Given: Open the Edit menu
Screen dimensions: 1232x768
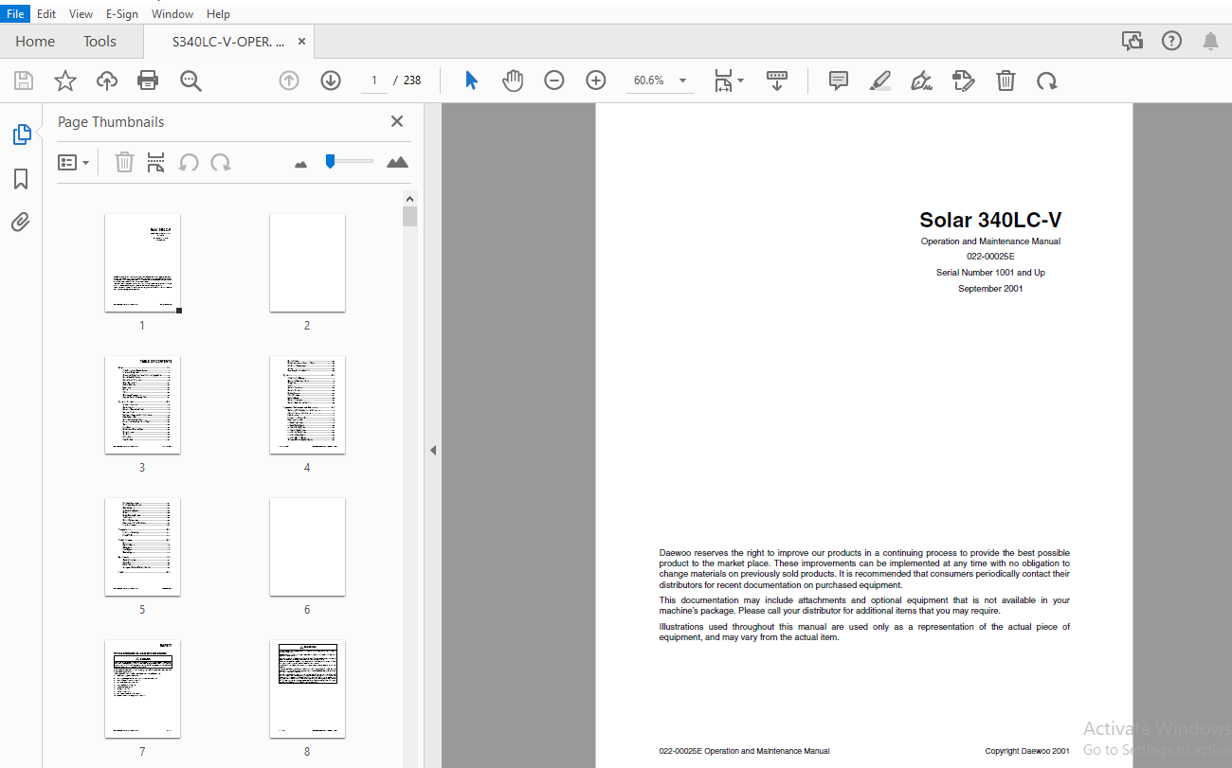Looking at the screenshot, I should click(46, 14).
